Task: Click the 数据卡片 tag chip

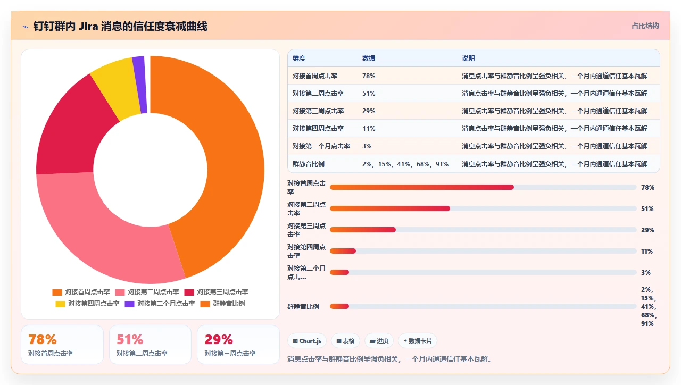Action: [x=418, y=341]
